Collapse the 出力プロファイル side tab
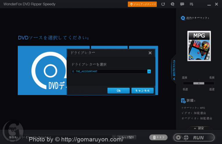This screenshot has height=144, width=222. (x=174, y=70)
